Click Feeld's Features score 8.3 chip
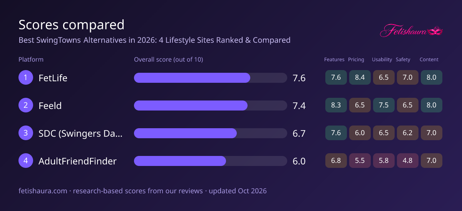Screen dimensions: 462x211 coord(336,105)
